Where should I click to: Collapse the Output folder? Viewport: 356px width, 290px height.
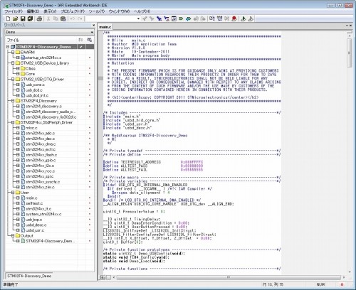click(13, 235)
